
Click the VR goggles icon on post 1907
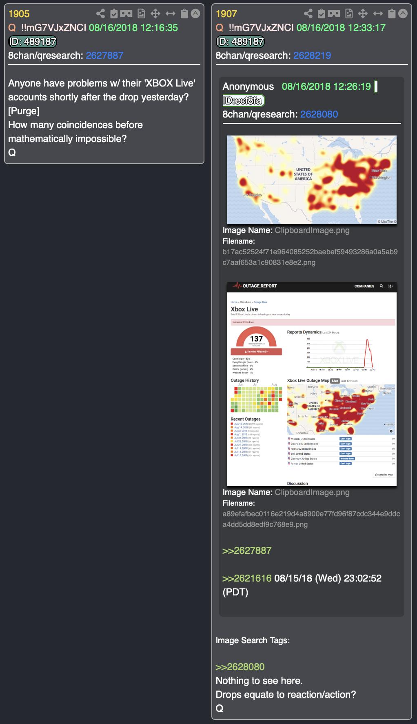tap(334, 14)
